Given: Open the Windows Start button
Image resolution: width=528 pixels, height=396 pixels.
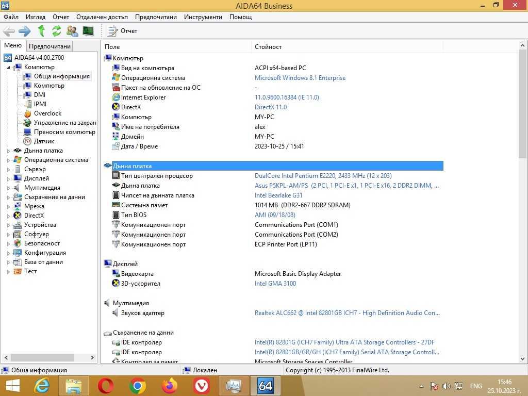Looking at the screenshot, I should 13,386.
